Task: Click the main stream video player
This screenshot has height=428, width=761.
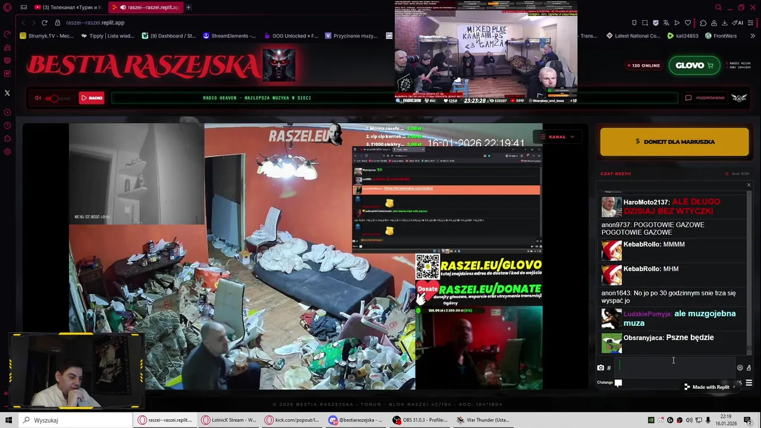Action: (x=306, y=257)
